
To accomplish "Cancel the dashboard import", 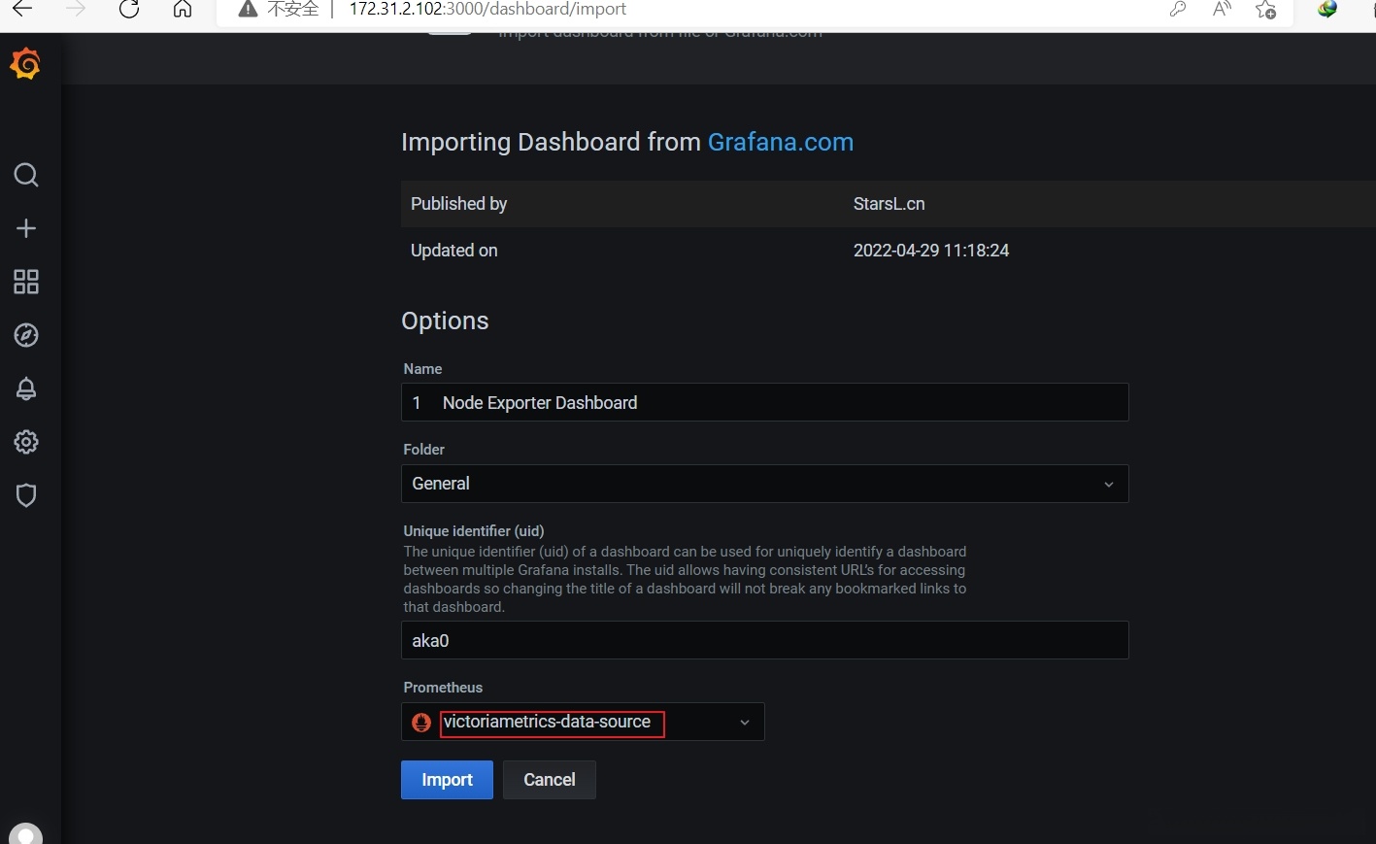I will coord(550,780).
